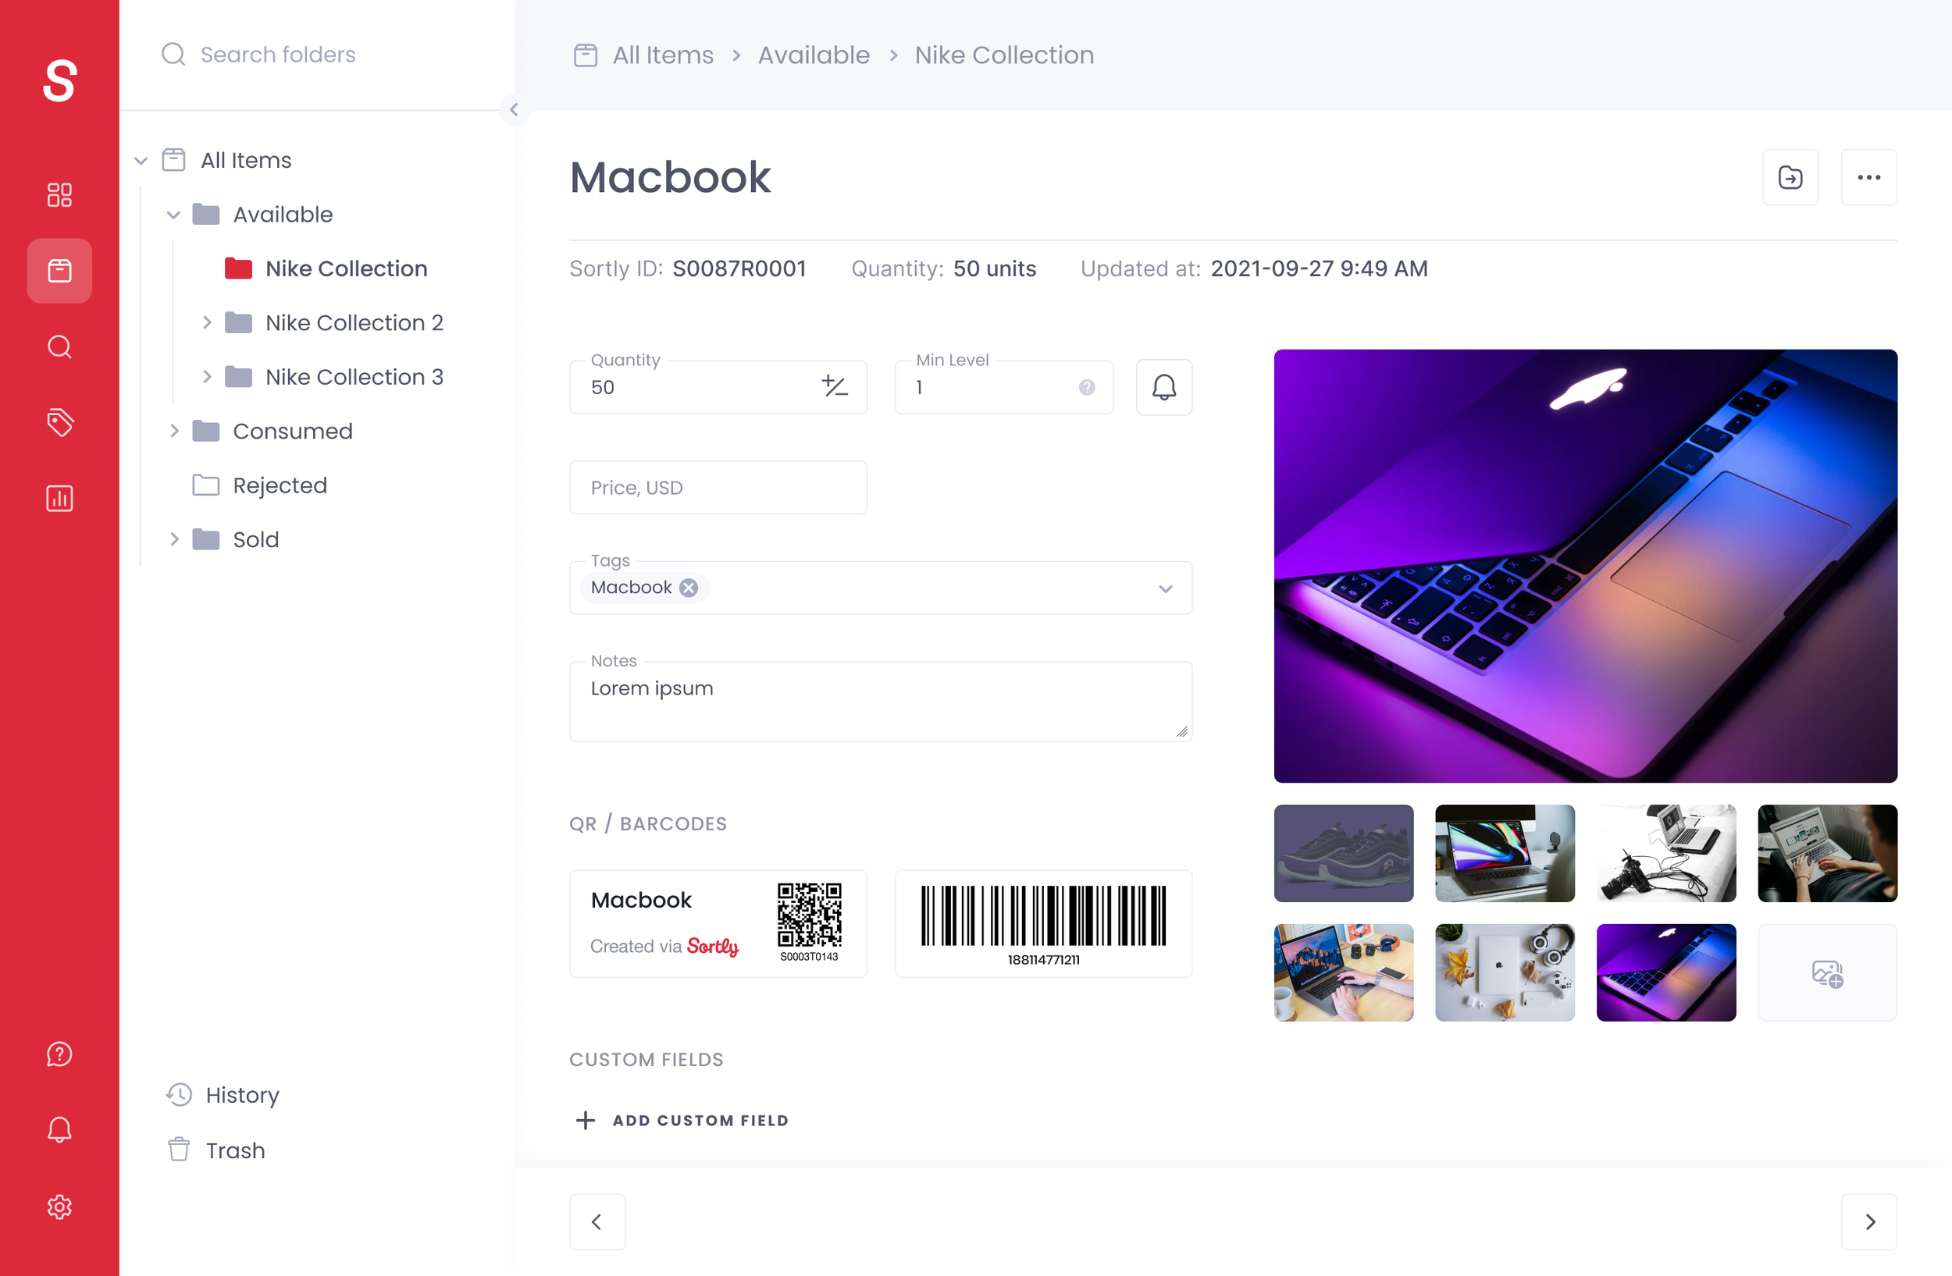Click the add photo thumbnail placeholder

(x=1826, y=972)
